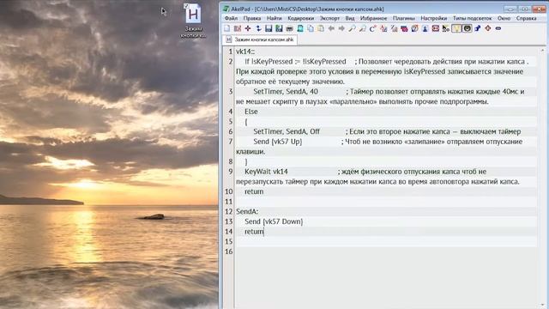Screen dimensions: 549x309
Task: Open the Правка menu
Action: [252, 18]
